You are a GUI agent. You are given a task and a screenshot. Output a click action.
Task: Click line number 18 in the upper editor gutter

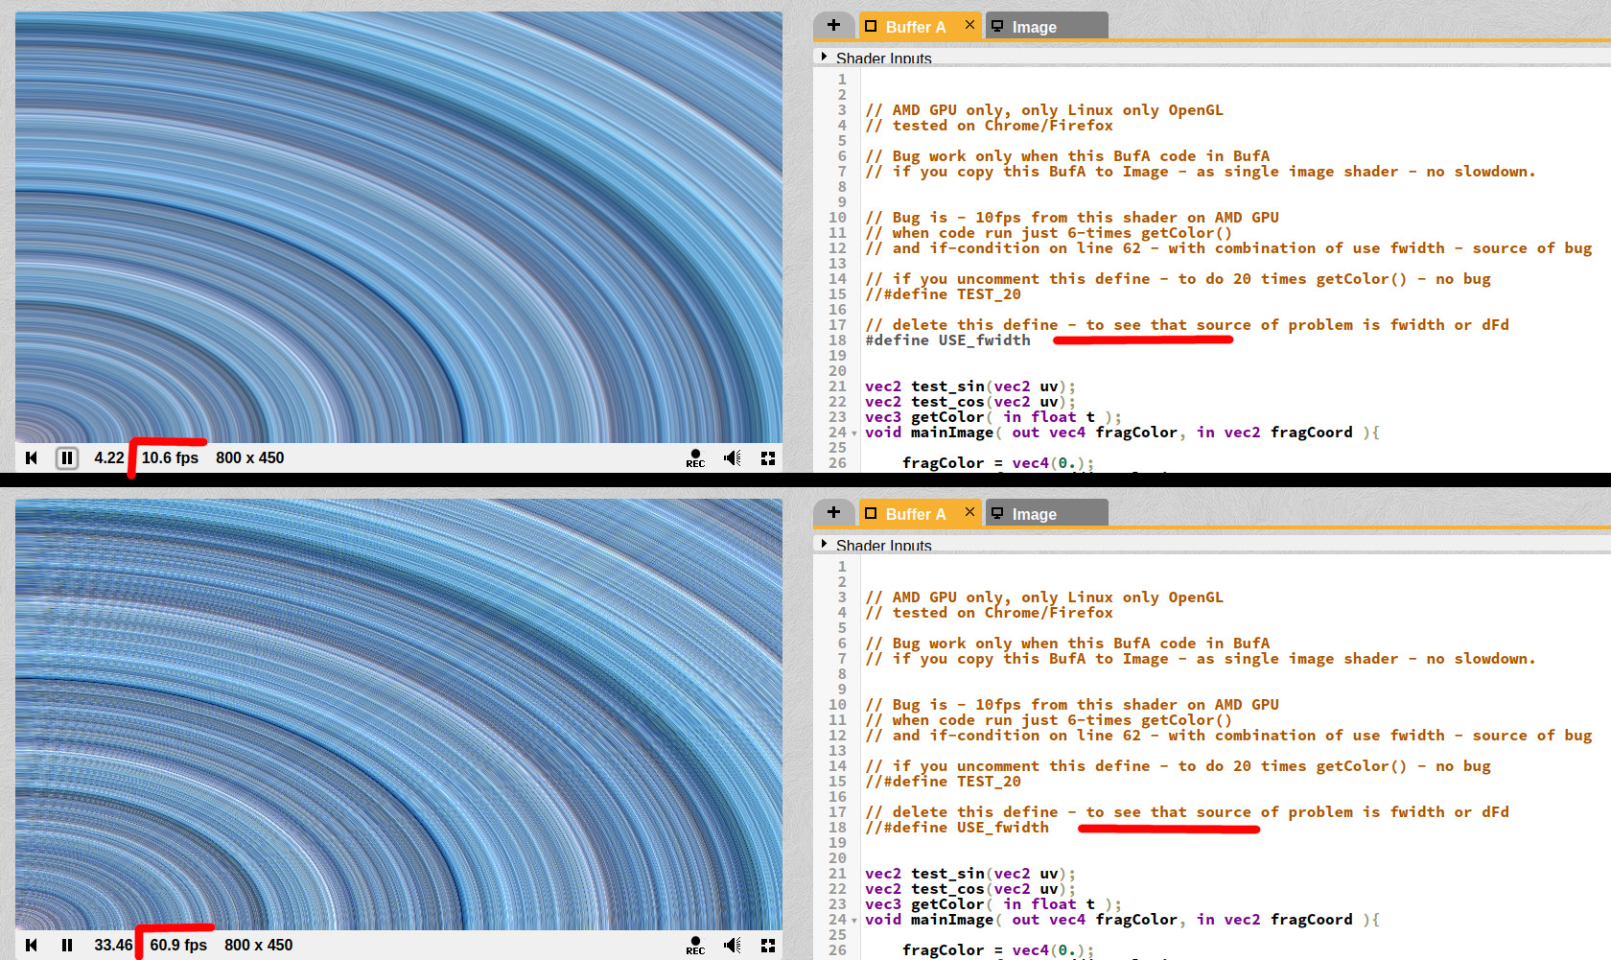tap(838, 340)
